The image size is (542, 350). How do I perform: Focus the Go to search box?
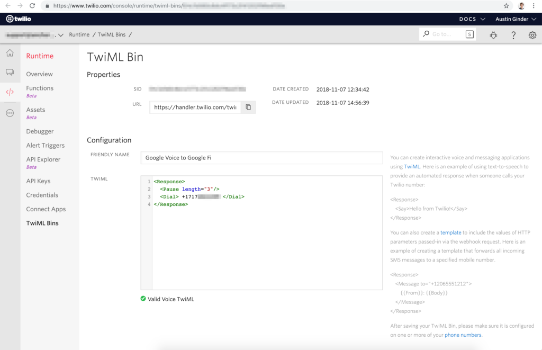447,34
